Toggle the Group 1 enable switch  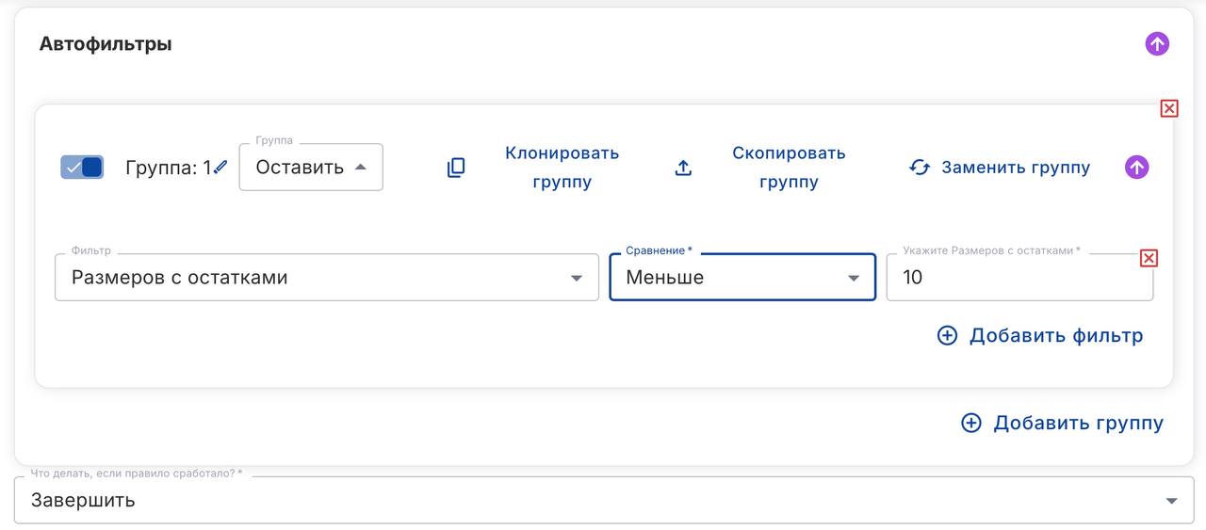(82, 168)
